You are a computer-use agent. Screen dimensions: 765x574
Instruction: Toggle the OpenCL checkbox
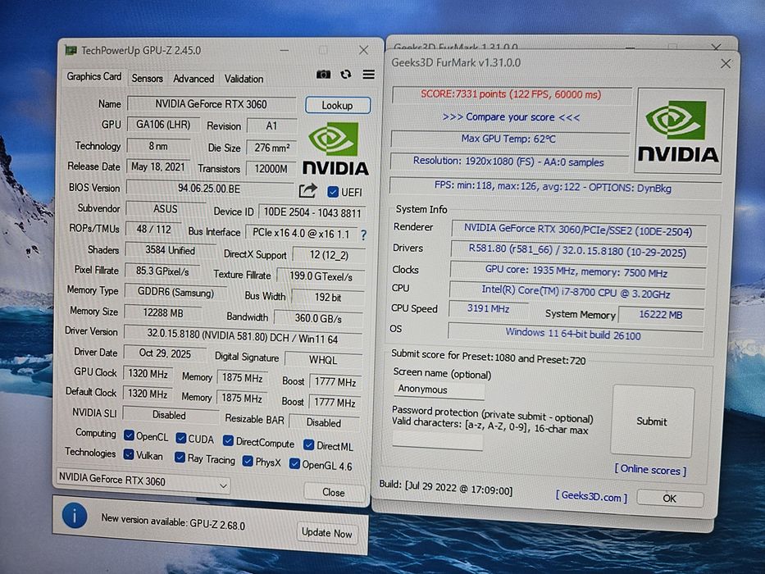click(x=130, y=435)
